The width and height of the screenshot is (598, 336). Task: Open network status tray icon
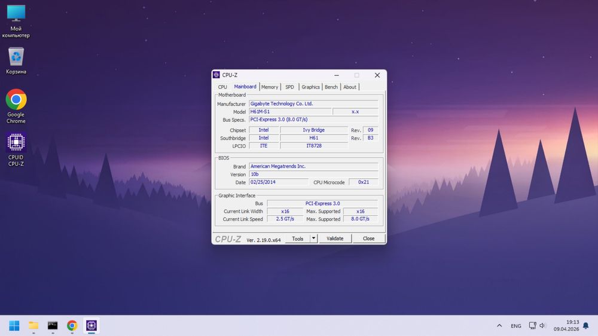(532, 325)
